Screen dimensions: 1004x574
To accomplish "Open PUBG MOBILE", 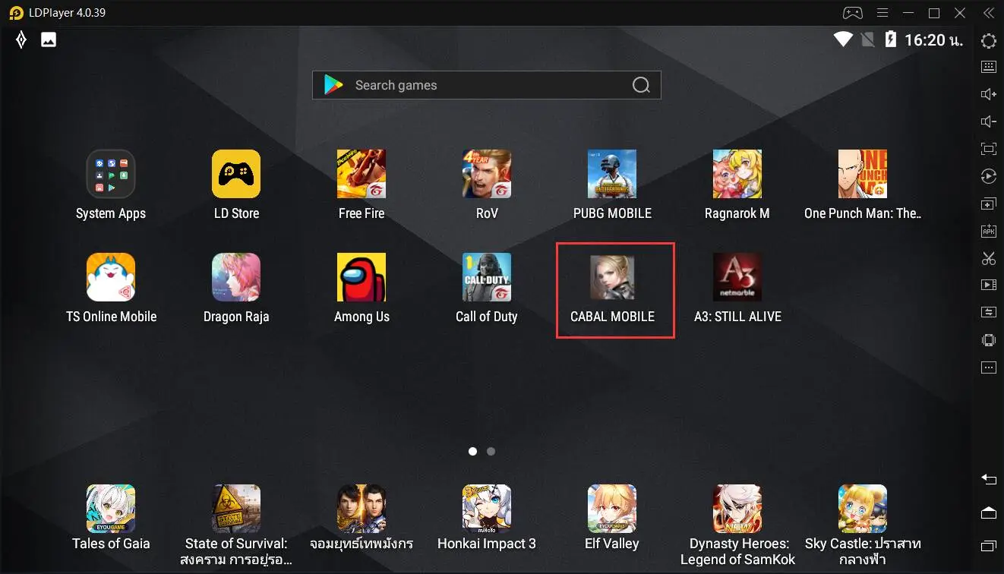I will click(x=612, y=174).
